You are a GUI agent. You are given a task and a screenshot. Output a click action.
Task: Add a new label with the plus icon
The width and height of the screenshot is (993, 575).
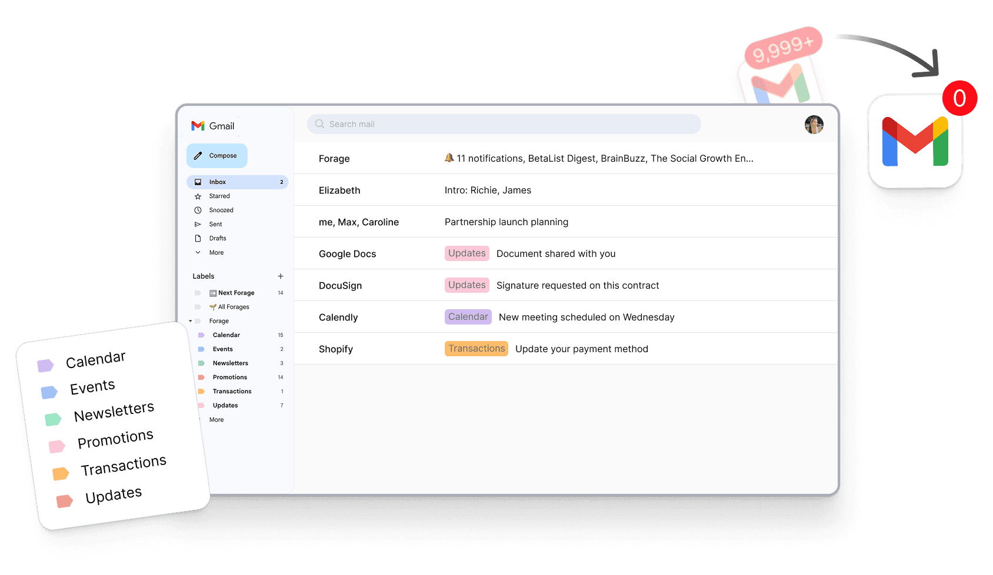pyautogui.click(x=281, y=276)
